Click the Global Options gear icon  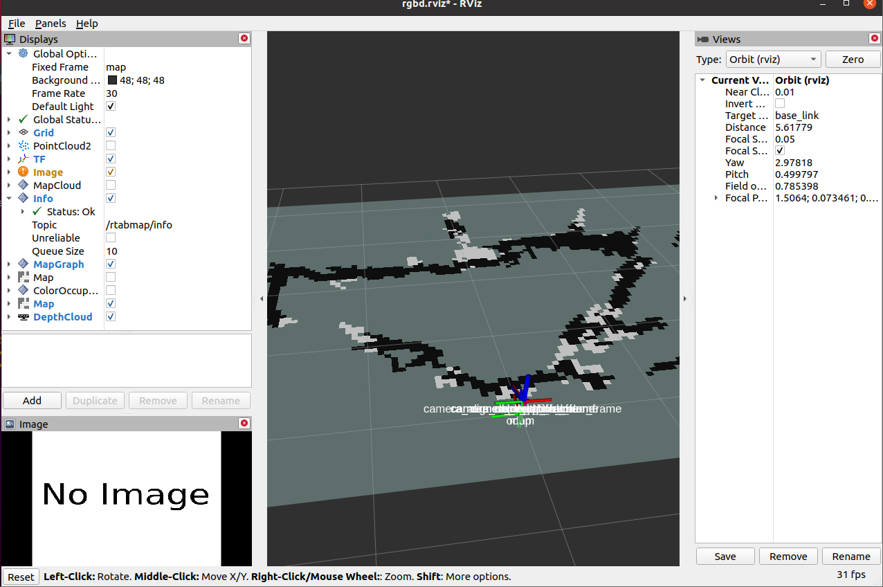point(22,53)
